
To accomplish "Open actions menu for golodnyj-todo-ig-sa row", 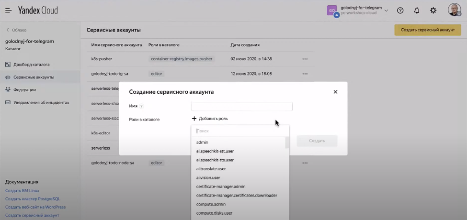I will pos(305,74).
